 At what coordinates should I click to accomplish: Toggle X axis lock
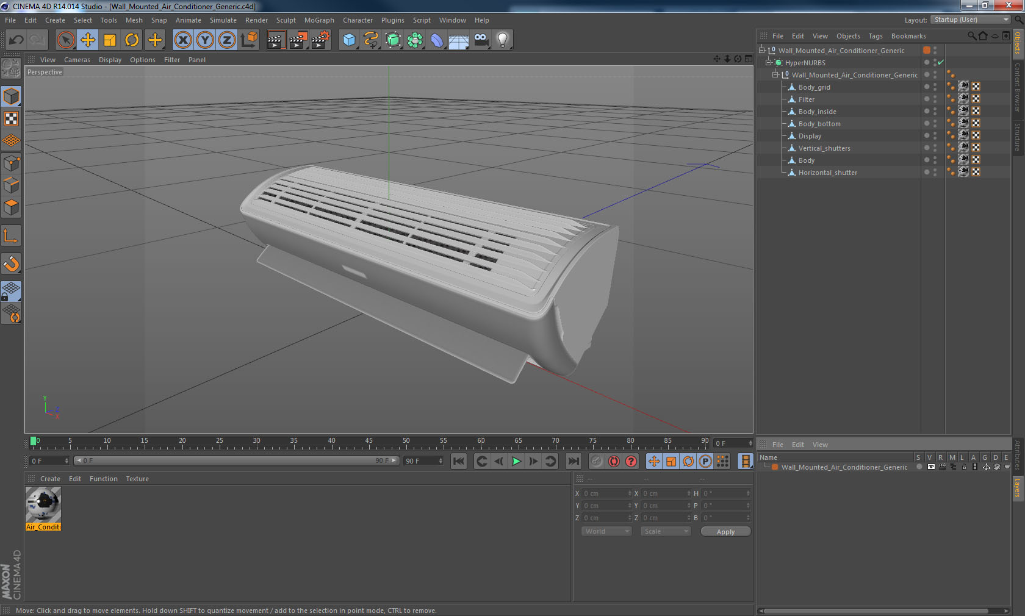[182, 40]
